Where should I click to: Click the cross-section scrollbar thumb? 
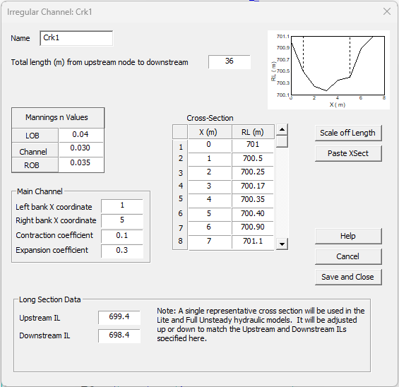coord(282,141)
